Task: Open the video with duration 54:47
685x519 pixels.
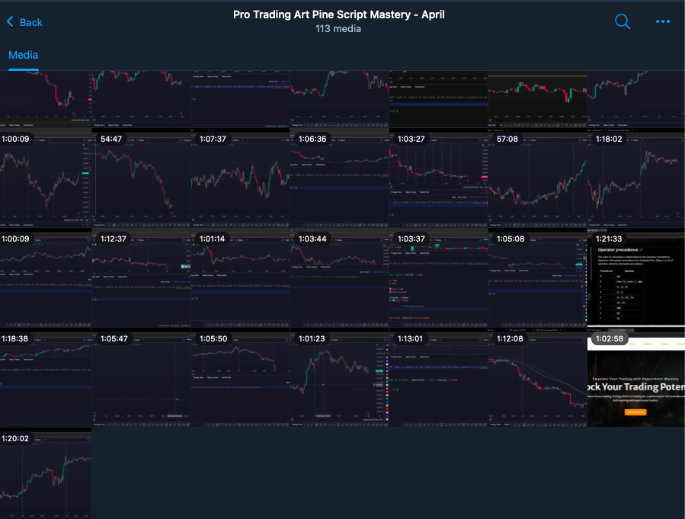Action: click(x=141, y=180)
